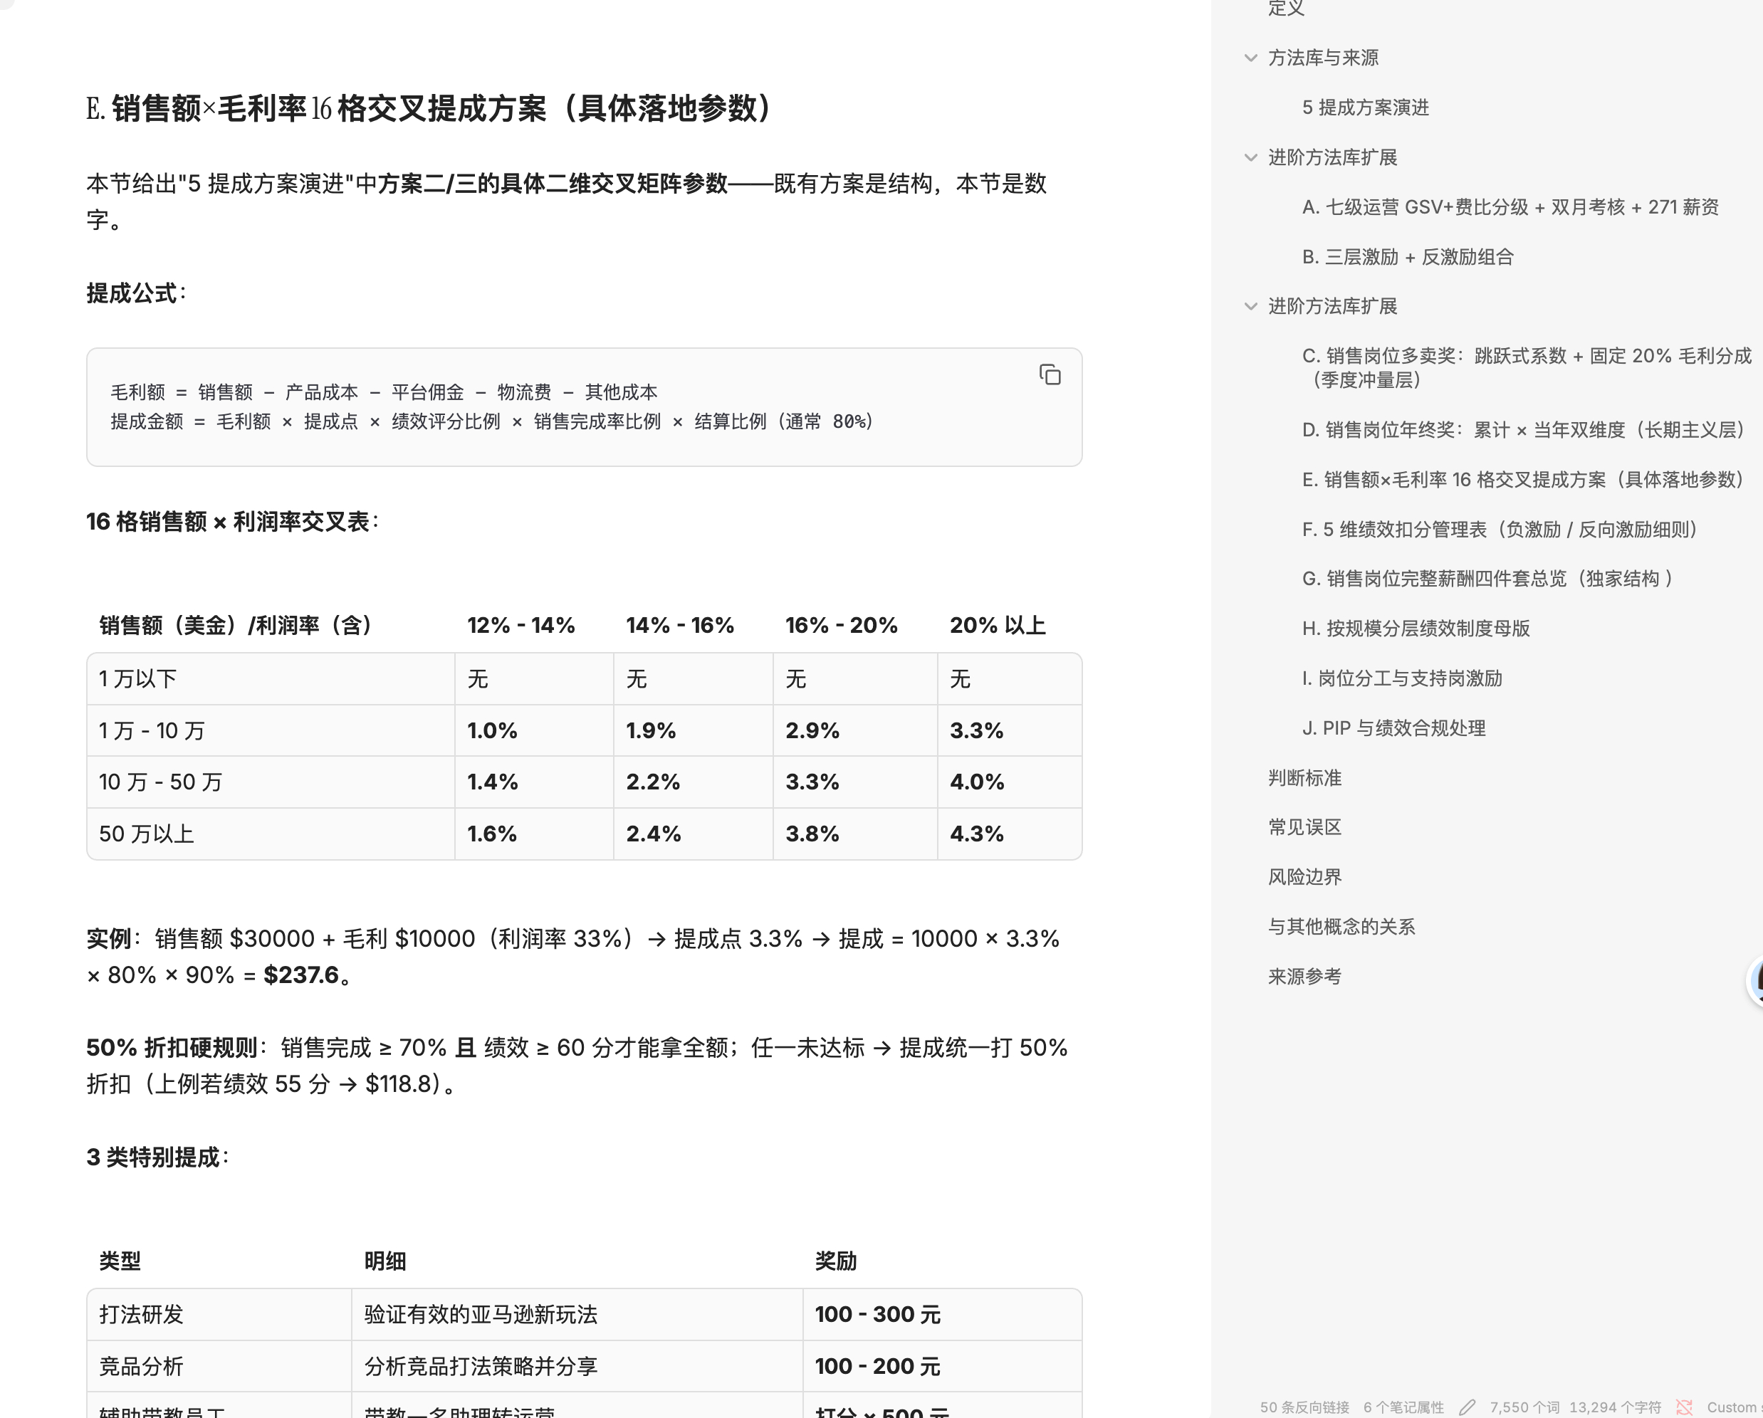Viewport: 1763px width, 1418px height.
Task: Click the main heading E. 销售额×毛利率 16 格交叉提成方案
Action: pos(431,108)
